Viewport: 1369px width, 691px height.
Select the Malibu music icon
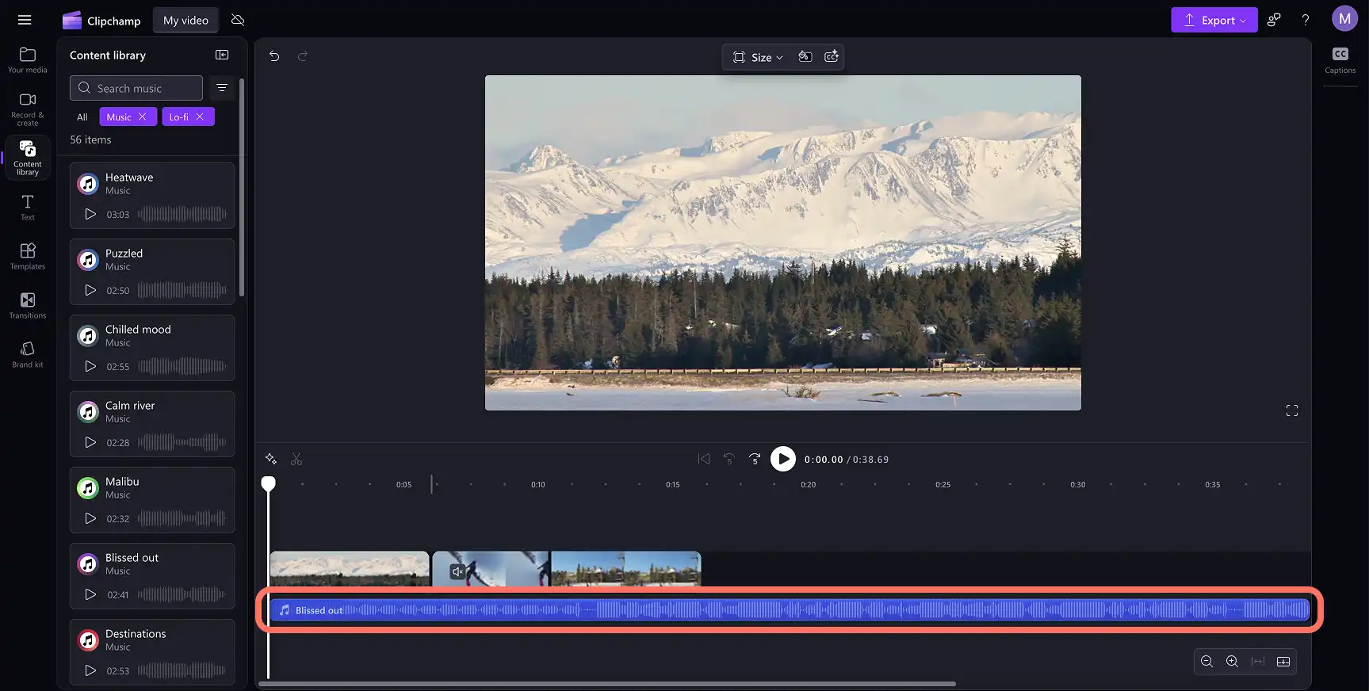point(88,488)
